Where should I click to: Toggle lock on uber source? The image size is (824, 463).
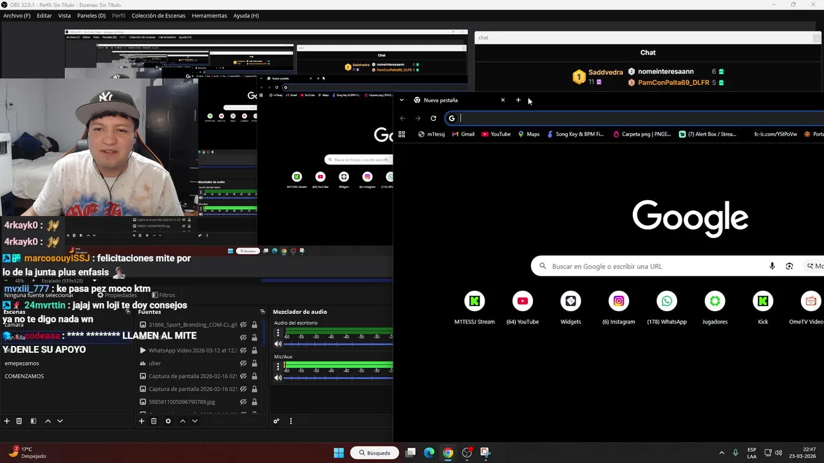[x=254, y=363]
